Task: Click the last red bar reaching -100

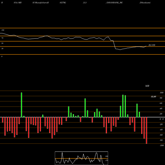Action: point(147,130)
